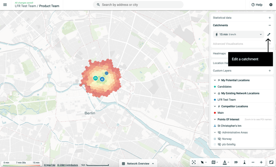Open the MapTiler attribution link

pyautogui.click(x=50, y=165)
